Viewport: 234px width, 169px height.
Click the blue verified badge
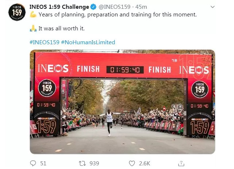pos(93,7)
